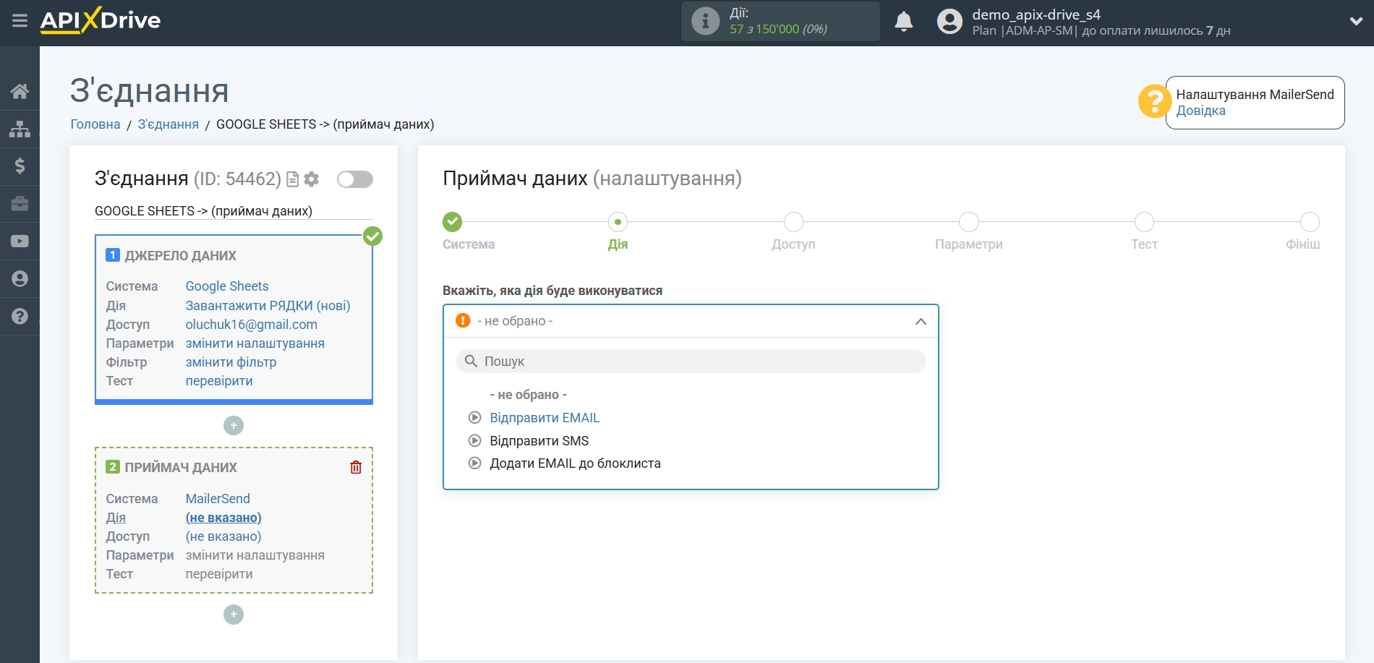Open 'Завантажити РЯДКИ (нові)' action link
This screenshot has height=663, width=1374.
[268, 306]
